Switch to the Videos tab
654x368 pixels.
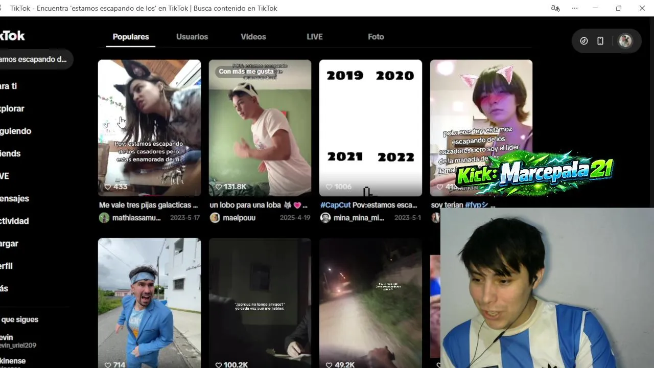pos(253,37)
